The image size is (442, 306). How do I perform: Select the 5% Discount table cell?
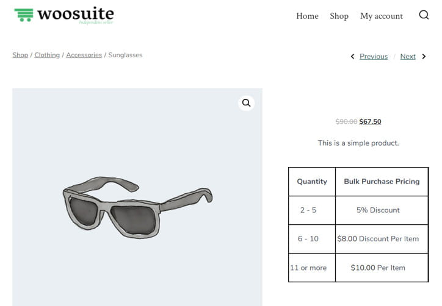coord(382,210)
